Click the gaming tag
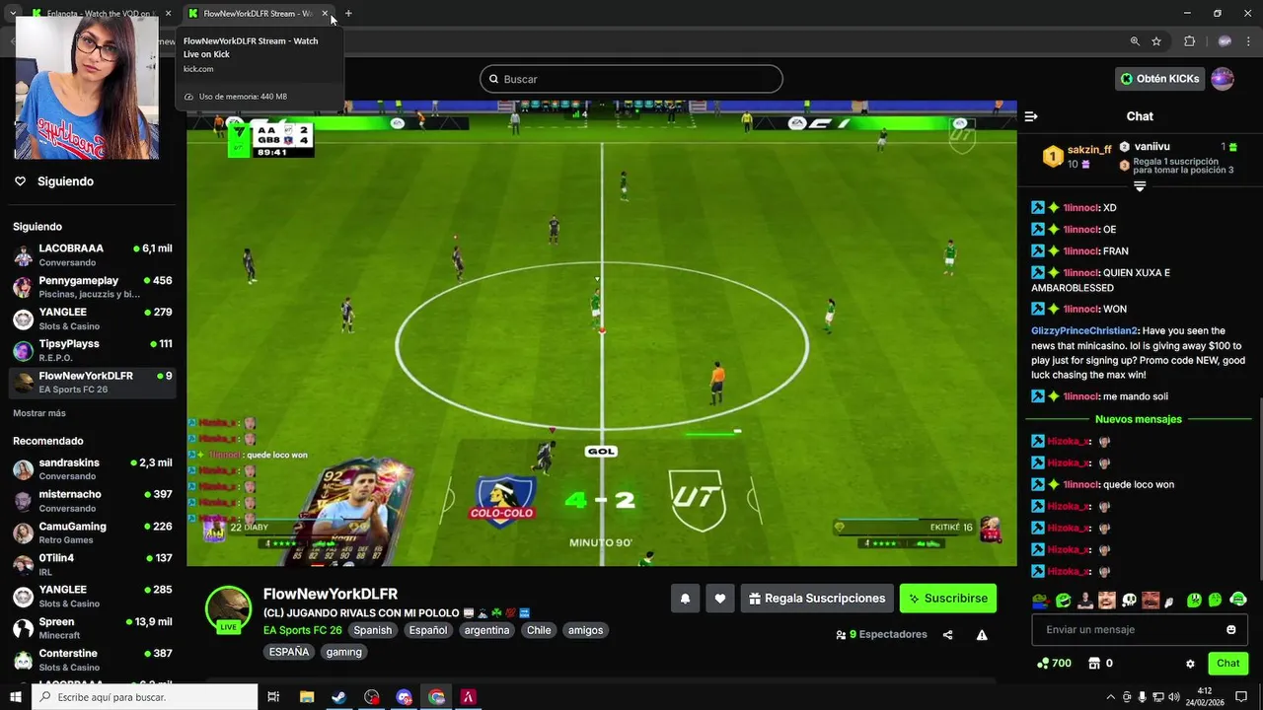This screenshot has width=1263, height=710. [343, 652]
